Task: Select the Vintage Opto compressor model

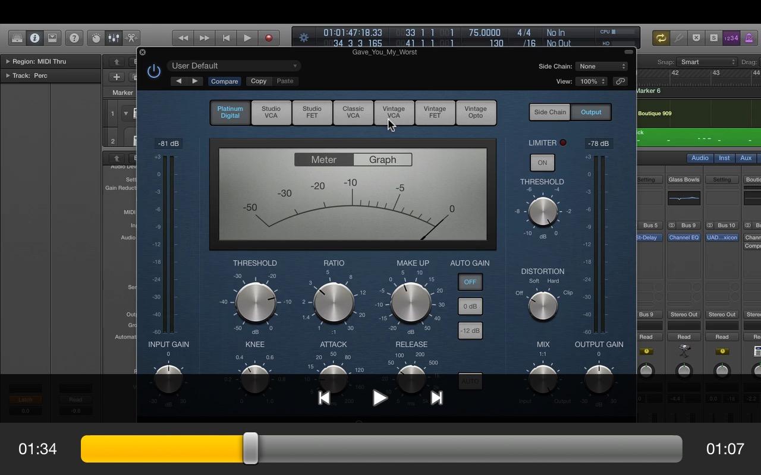Action: coord(476,112)
